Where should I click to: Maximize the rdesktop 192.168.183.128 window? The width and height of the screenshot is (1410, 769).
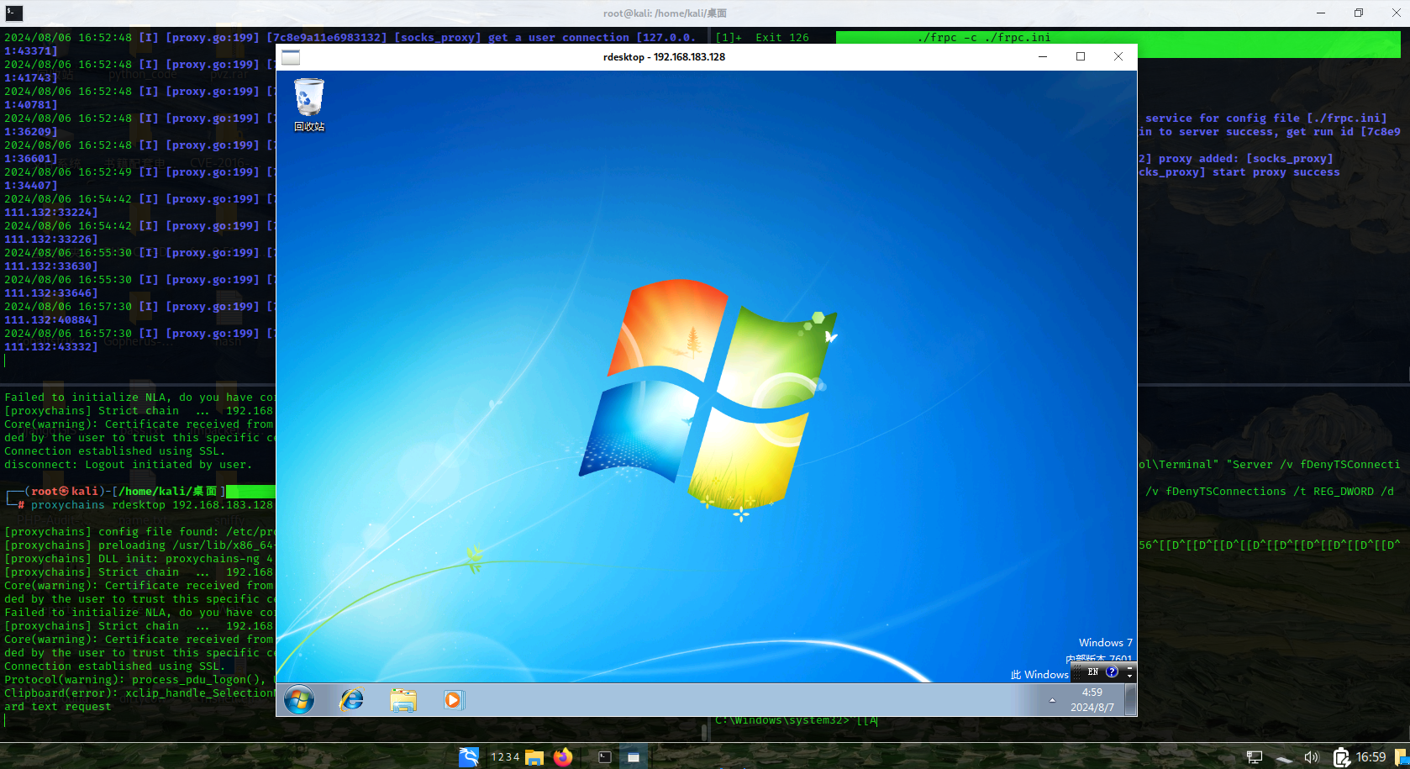coord(1081,56)
